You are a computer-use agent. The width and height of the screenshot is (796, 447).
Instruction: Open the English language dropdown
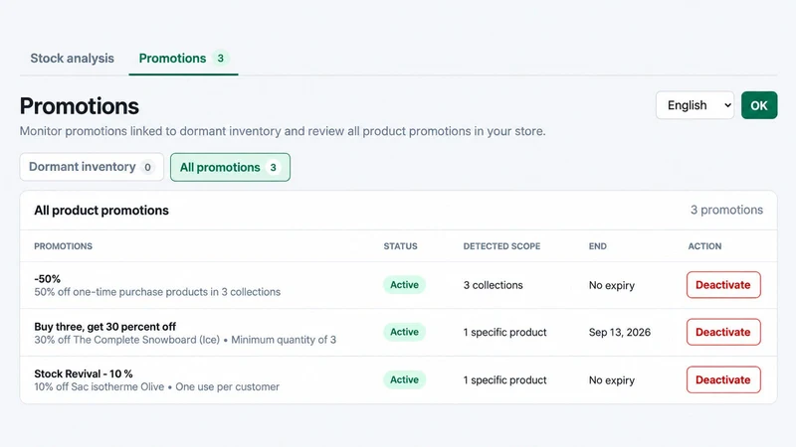695,105
